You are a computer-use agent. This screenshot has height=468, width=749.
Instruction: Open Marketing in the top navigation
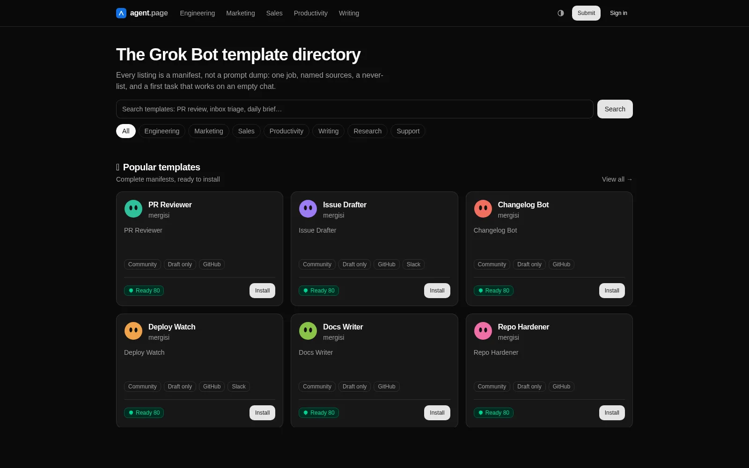tap(241, 13)
